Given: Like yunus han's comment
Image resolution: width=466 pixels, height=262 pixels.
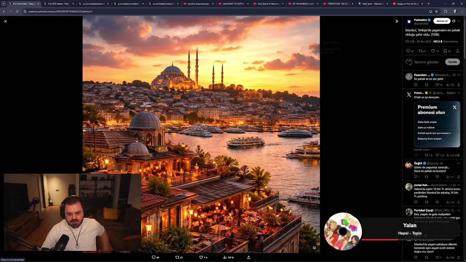Looking at the screenshot, I should [x=437, y=202].
